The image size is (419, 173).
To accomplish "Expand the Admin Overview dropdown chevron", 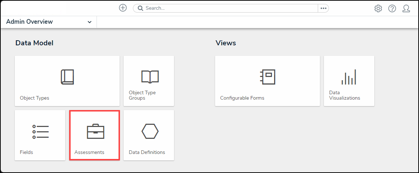I will click(x=89, y=22).
